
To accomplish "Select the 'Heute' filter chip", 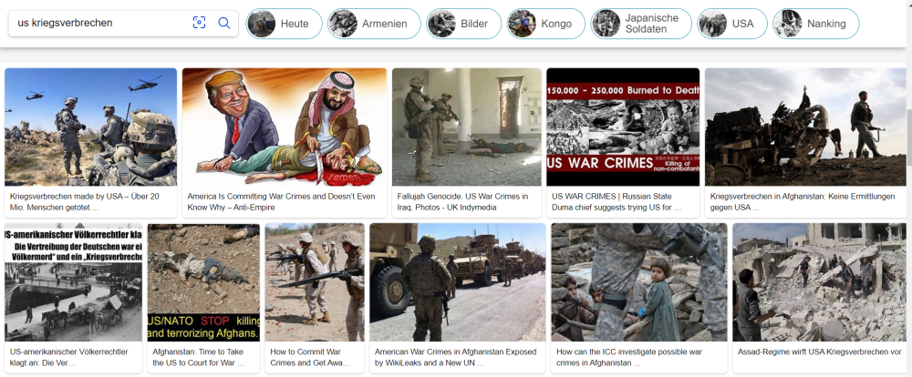I will (x=284, y=24).
